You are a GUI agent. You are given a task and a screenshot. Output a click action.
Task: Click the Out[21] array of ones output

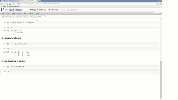(20, 54)
